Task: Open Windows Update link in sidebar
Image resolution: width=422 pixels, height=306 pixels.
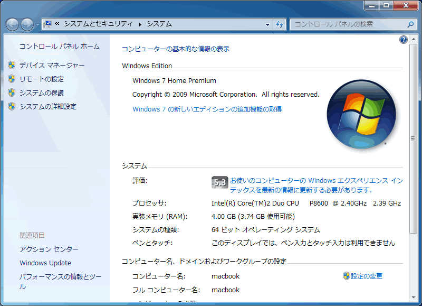Action: pos(45,263)
